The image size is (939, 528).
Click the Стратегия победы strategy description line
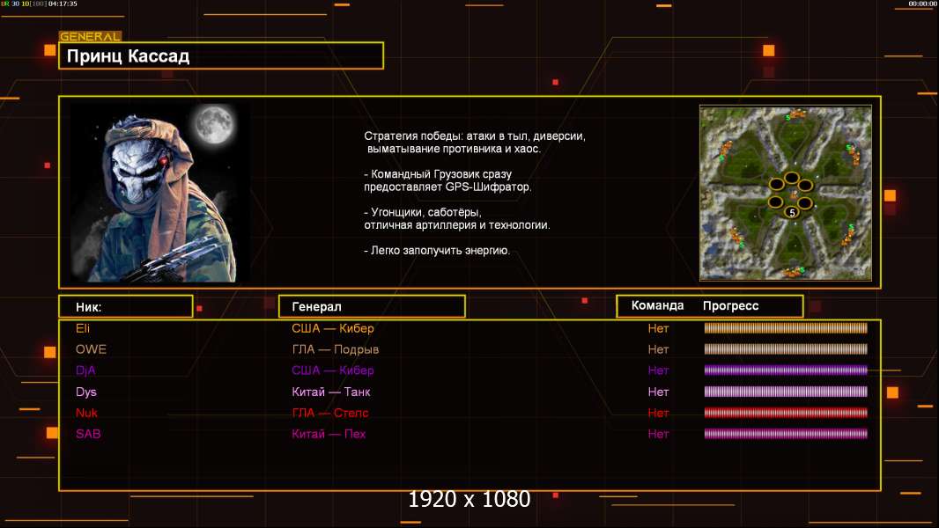coord(475,143)
